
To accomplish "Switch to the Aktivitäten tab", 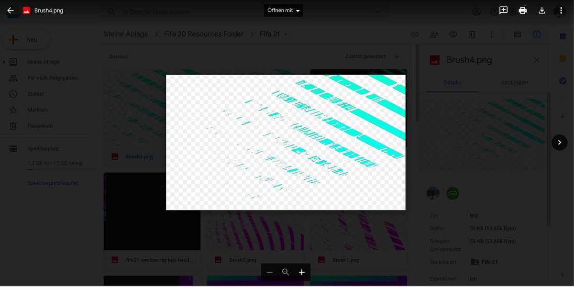I will click(514, 82).
